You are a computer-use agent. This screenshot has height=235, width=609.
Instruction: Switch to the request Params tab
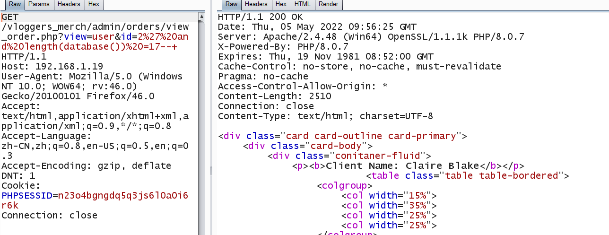pos(38,5)
